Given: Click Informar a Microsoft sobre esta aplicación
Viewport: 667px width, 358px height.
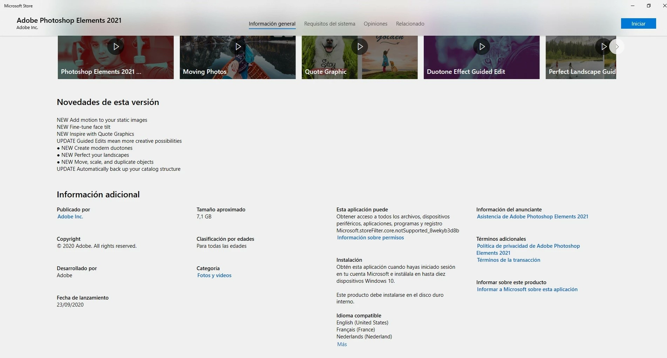Looking at the screenshot, I should click(527, 289).
